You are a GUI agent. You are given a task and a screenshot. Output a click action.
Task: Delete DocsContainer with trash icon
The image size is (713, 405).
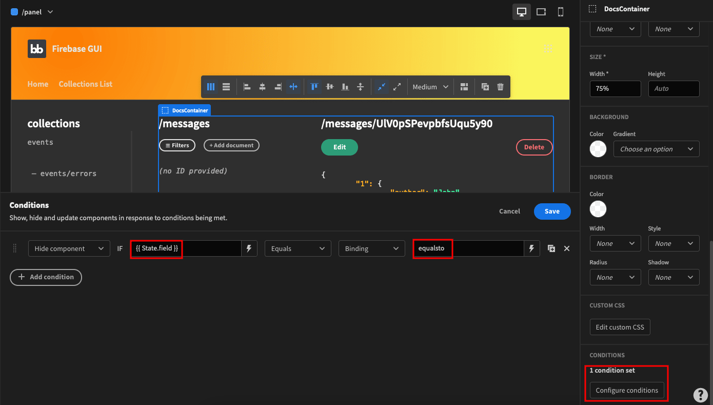[501, 87]
